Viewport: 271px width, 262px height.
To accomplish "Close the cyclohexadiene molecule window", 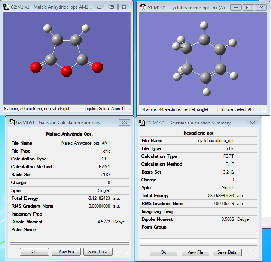I will 261,8.
